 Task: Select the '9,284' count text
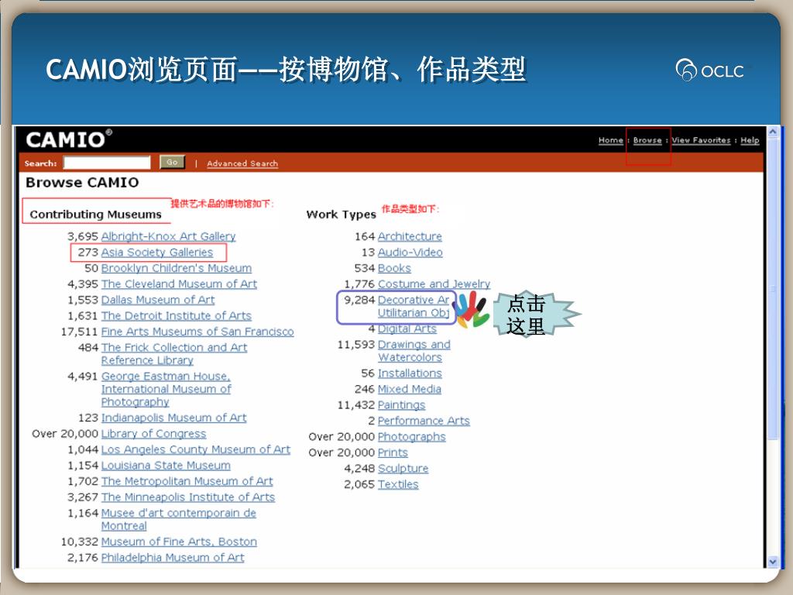(x=359, y=300)
